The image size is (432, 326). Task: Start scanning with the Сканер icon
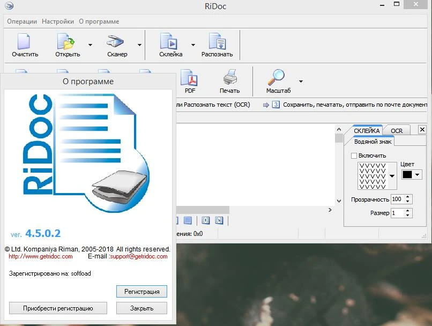[115, 41]
